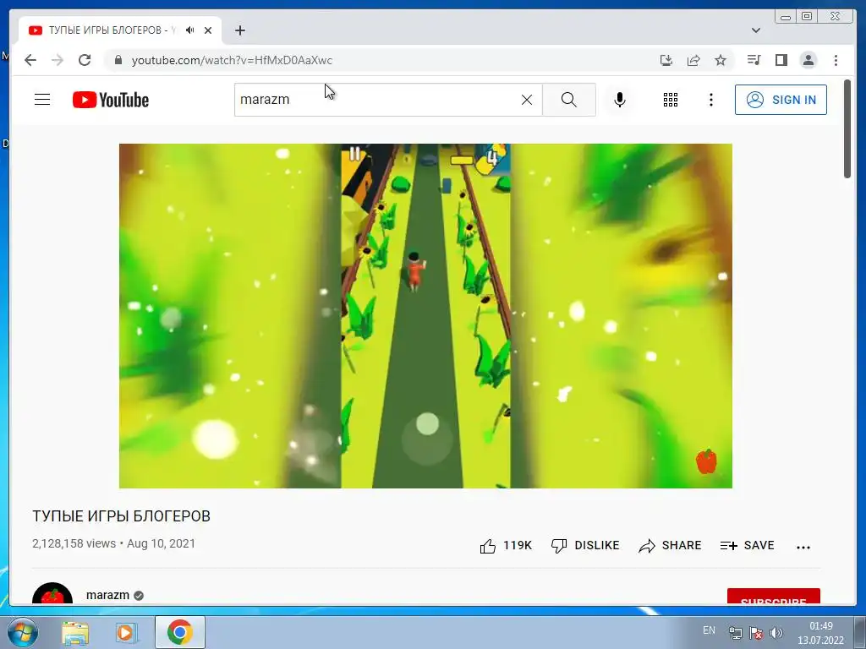
Task: Open system volume tray icon
Action: [776, 633]
